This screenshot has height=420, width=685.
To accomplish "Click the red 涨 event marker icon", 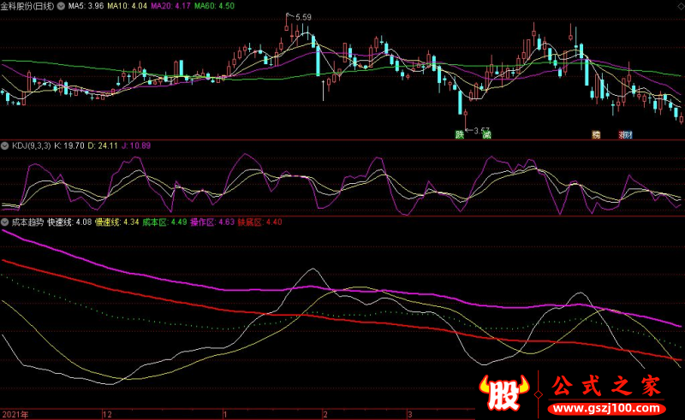I will [x=622, y=134].
